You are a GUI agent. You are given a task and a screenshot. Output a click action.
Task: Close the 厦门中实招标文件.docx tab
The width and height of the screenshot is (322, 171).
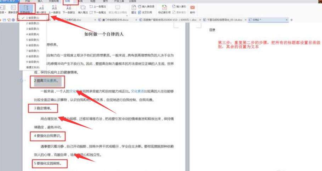[x=136, y=20]
